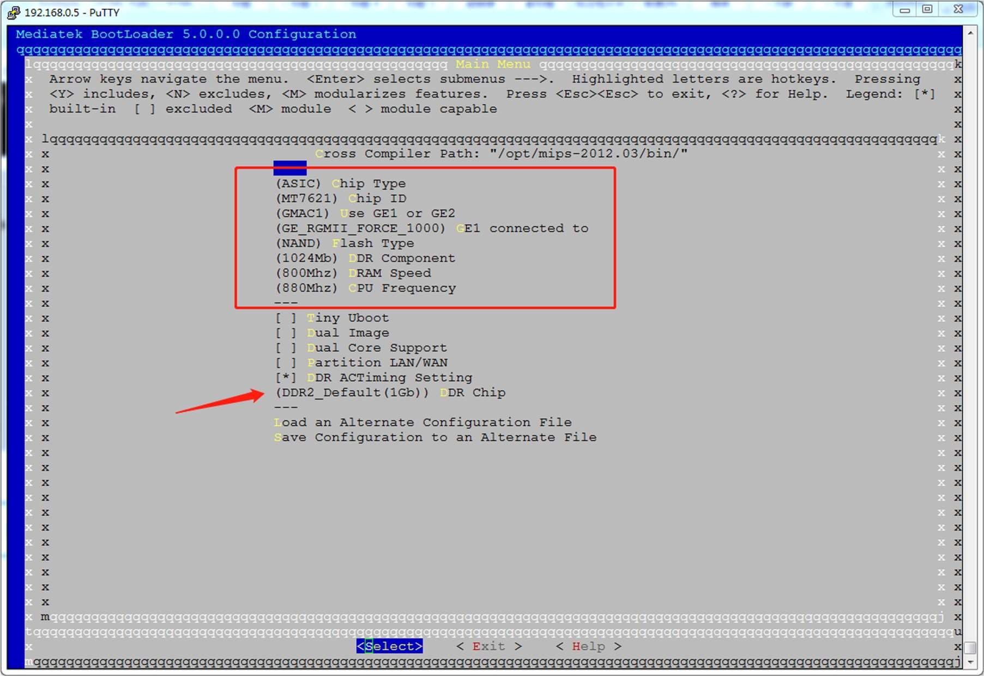Click the Exit button
The image size is (984, 676).
click(489, 646)
